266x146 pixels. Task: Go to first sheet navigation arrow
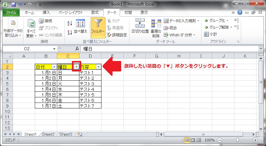coord(5,134)
